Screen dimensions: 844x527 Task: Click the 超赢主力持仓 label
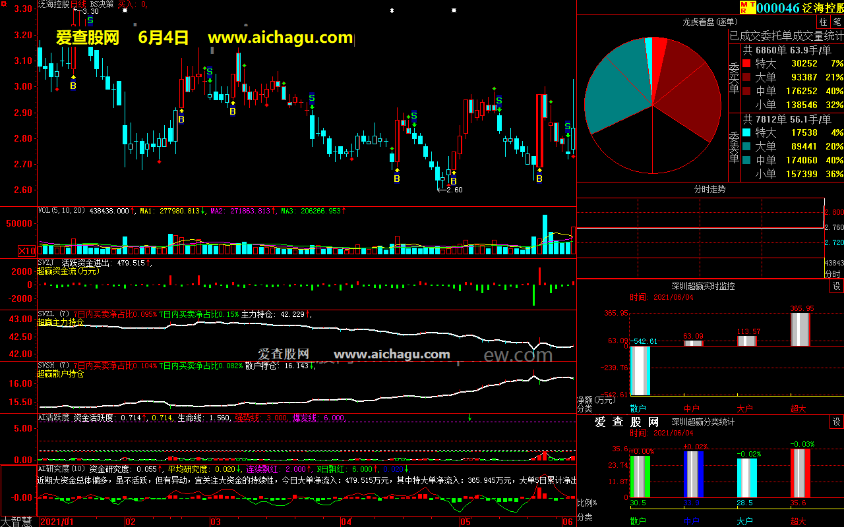click(x=61, y=322)
